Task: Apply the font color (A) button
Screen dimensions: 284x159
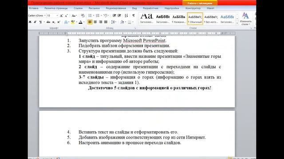Action: click(x=81, y=22)
